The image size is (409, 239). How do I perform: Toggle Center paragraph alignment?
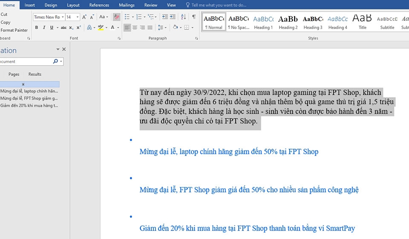135,27
